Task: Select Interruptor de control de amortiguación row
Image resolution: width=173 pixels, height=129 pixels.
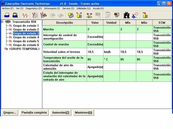Action: tap(107, 37)
